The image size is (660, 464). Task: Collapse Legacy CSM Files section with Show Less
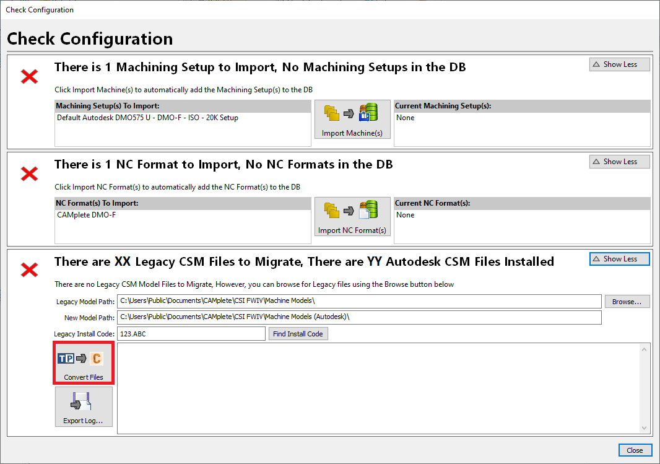click(x=619, y=259)
